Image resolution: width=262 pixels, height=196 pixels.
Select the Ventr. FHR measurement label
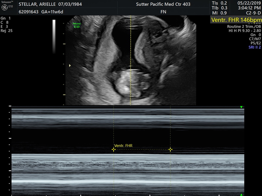click(x=123, y=145)
